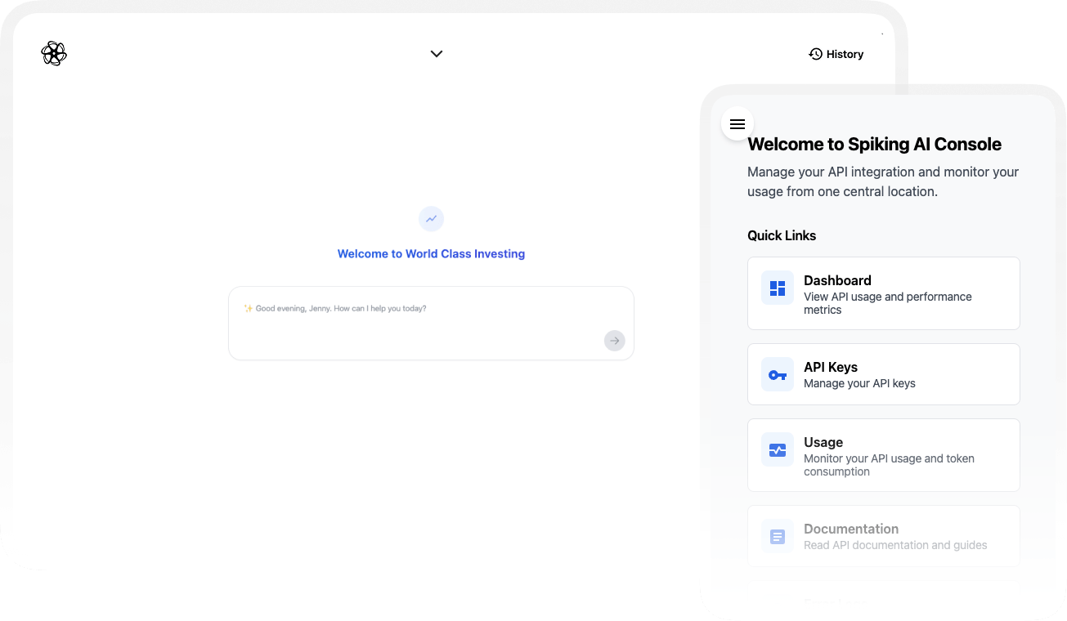Open the History panel

[836, 54]
